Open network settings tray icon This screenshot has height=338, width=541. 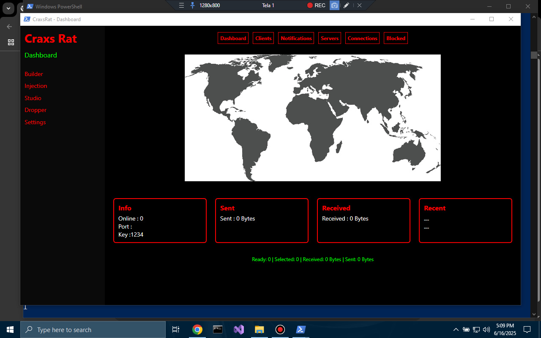[x=476, y=330]
